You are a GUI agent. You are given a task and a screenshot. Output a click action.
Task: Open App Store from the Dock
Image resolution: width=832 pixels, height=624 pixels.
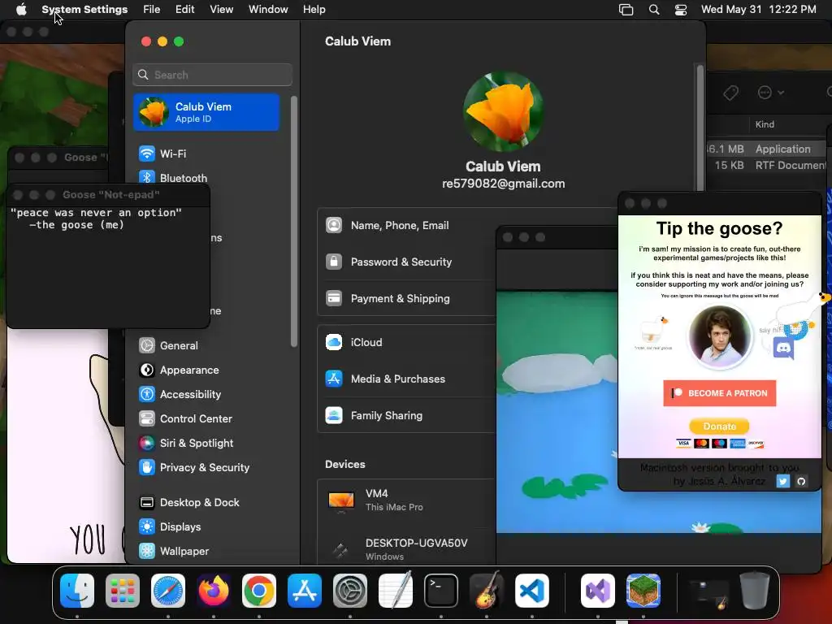click(305, 591)
